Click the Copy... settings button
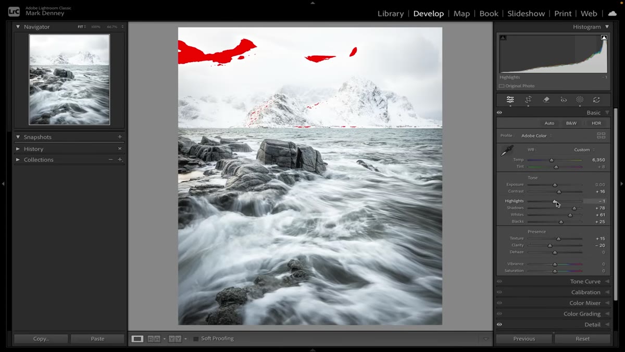 (x=41, y=338)
